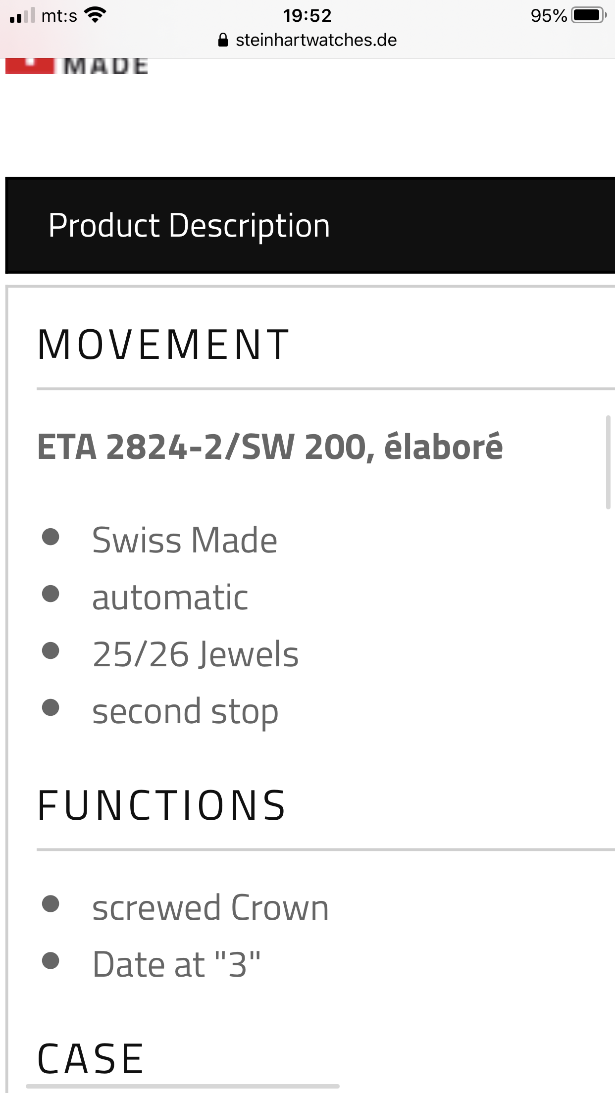Tap the 19:52 clock in status bar
This screenshot has height=1093, width=615.
(x=307, y=16)
